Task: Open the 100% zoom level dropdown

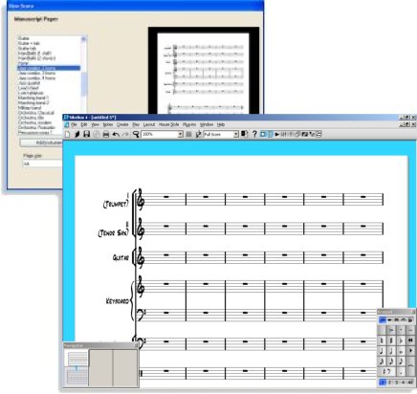Action: pyautogui.click(x=181, y=135)
